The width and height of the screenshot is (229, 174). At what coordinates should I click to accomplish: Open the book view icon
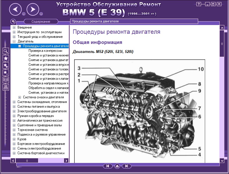tap(6, 80)
